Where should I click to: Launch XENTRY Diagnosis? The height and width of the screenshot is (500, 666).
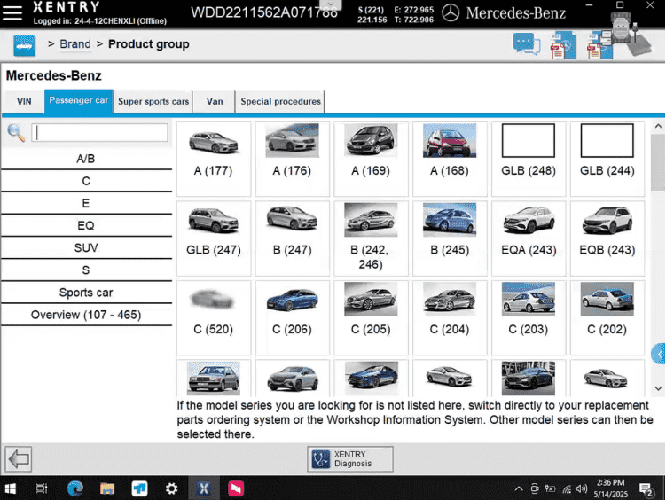(350, 459)
